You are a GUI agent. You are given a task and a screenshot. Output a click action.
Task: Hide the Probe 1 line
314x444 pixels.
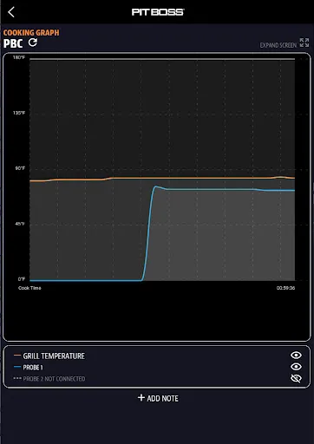(296, 367)
